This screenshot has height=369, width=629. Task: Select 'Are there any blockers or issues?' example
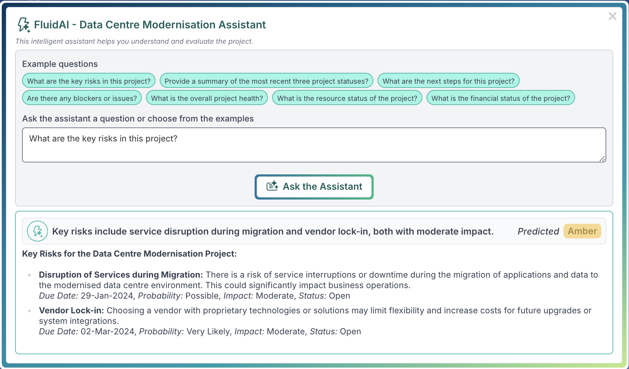pyautogui.click(x=82, y=98)
